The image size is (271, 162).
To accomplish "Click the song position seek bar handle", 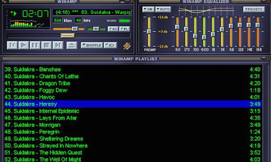I will pos(68,35).
